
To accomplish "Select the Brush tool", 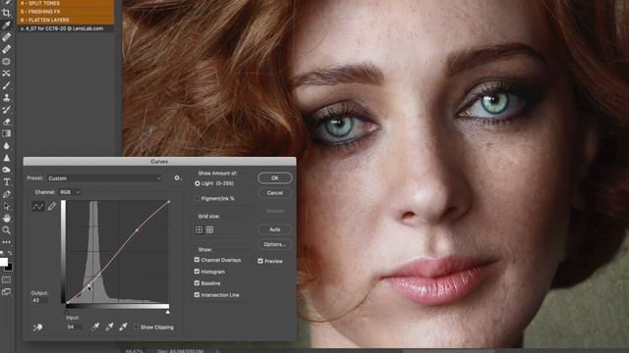I will pyautogui.click(x=6, y=85).
